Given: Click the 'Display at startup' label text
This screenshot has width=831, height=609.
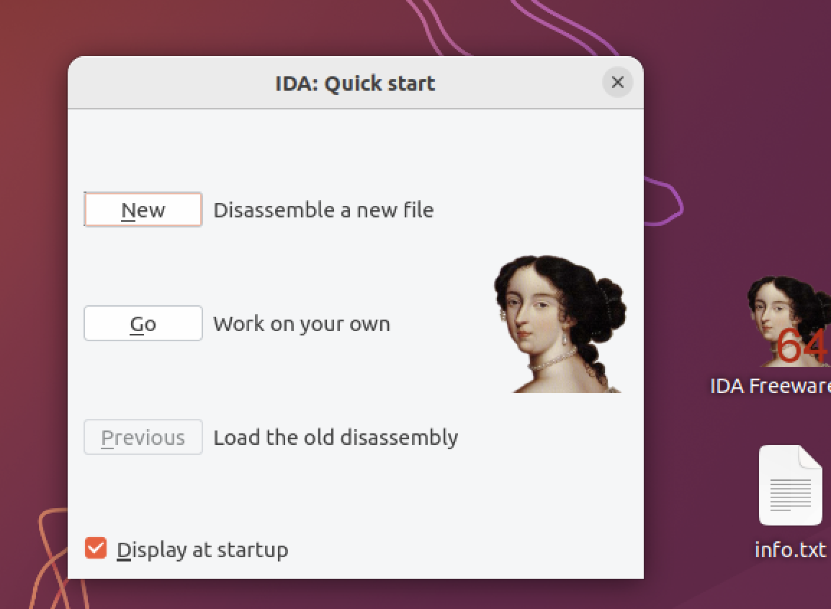Looking at the screenshot, I should click(202, 550).
